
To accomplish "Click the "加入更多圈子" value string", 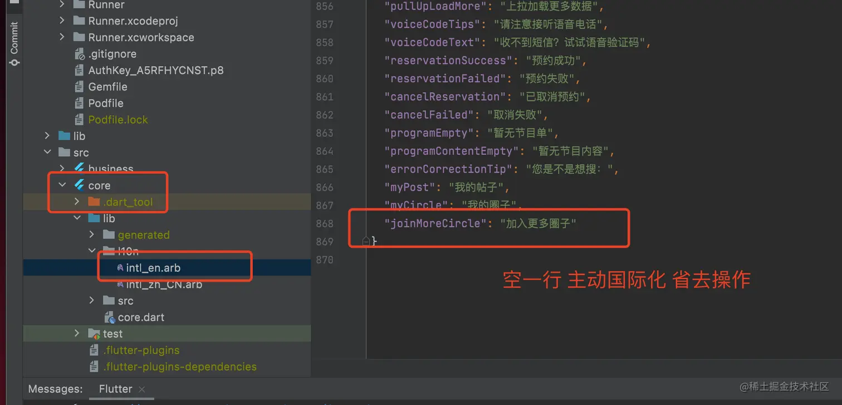I will (x=538, y=223).
